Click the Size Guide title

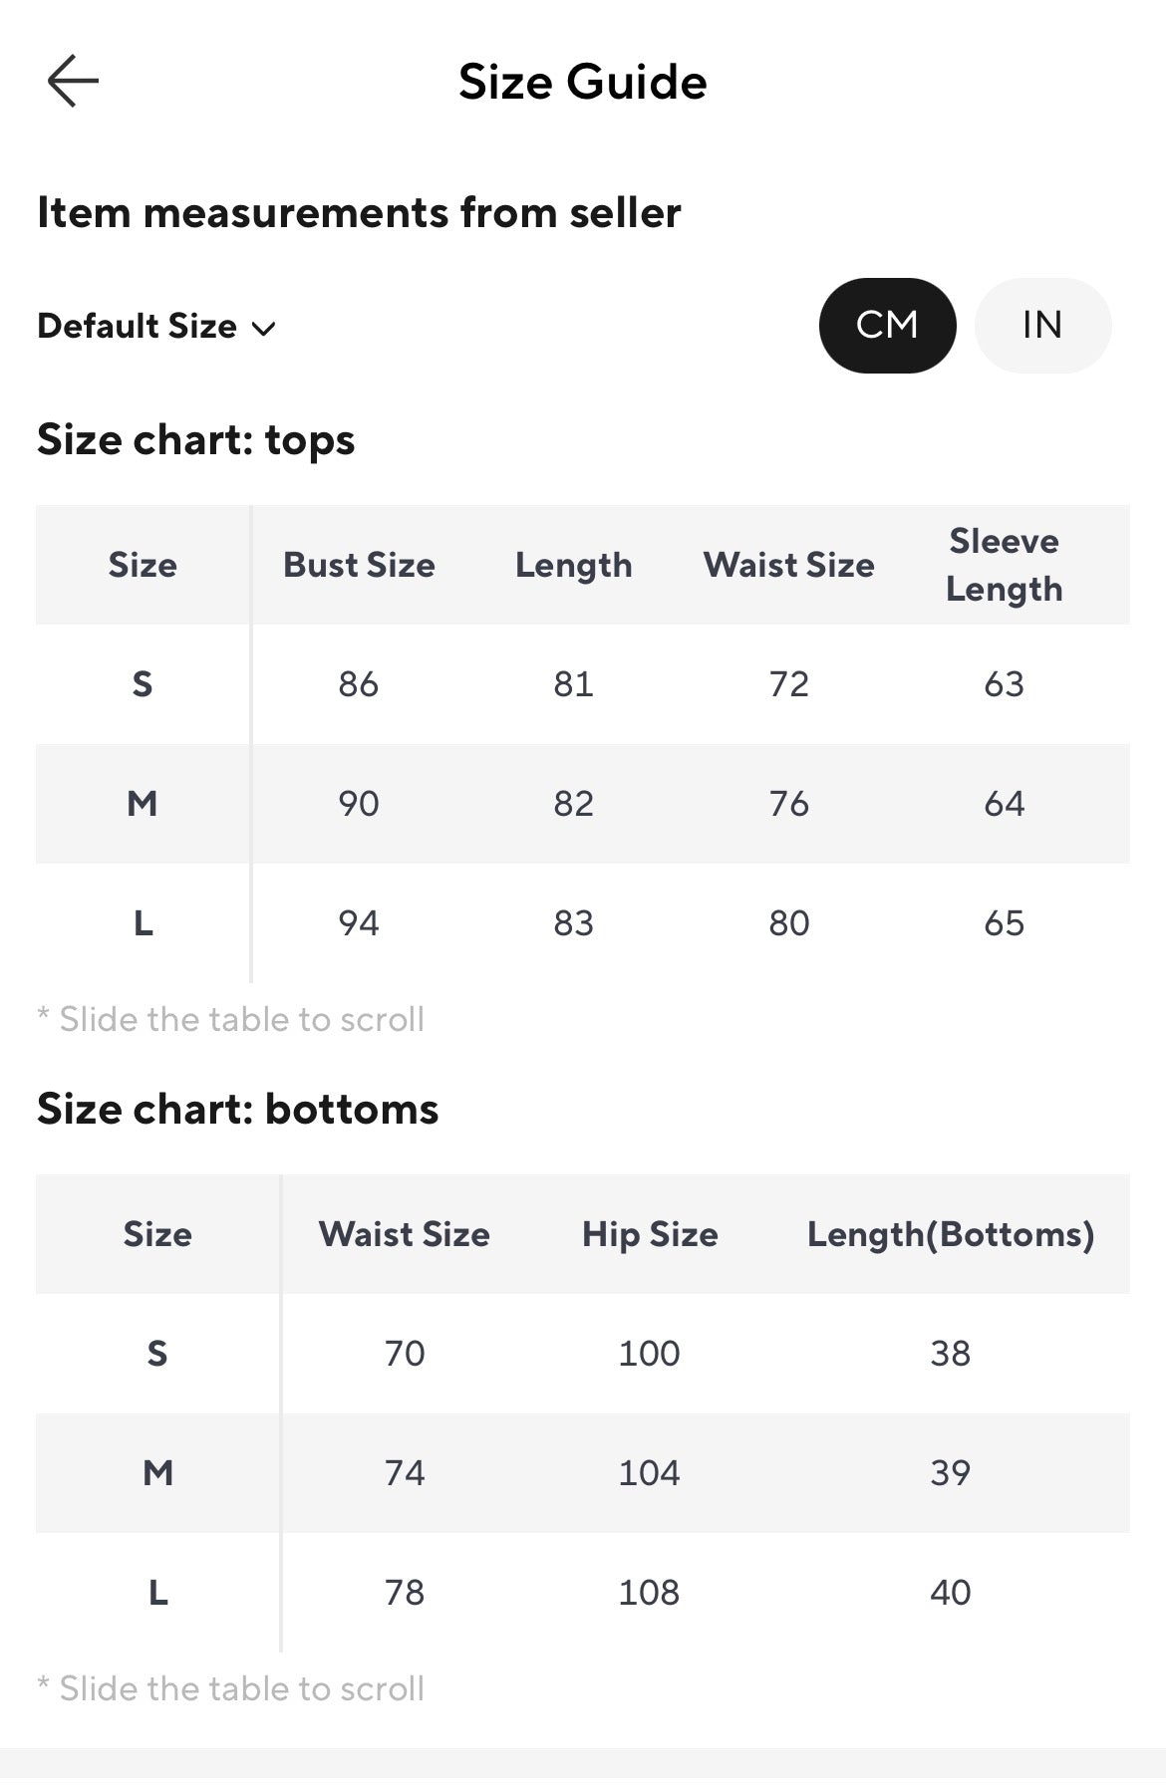point(583,82)
